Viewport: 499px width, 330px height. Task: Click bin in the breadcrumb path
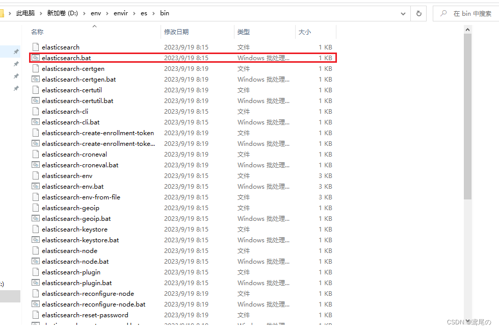point(165,13)
